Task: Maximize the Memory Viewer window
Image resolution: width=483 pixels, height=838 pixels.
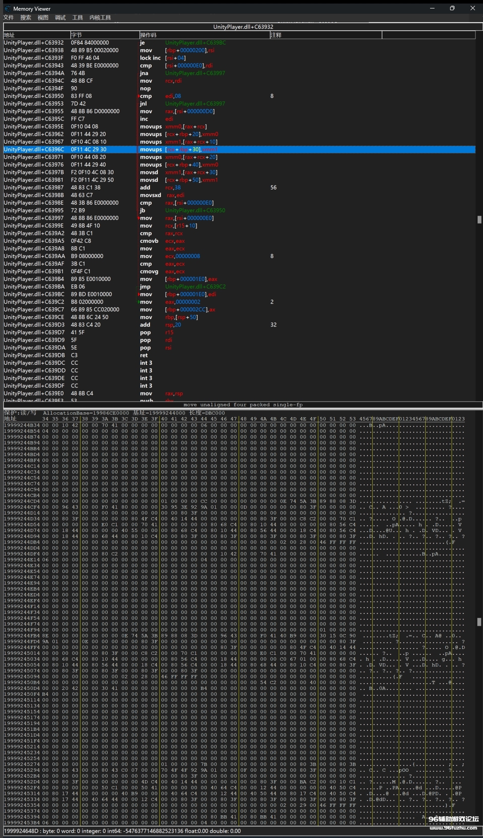Action: click(x=452, y=8)
